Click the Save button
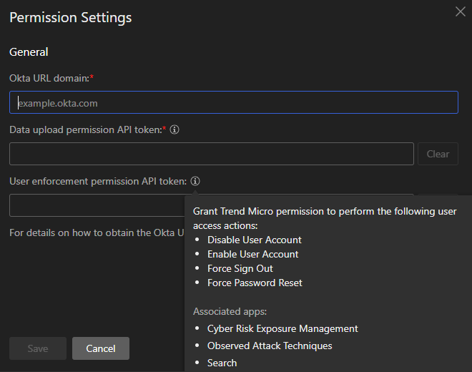The width and height of the screenshot is (472, 372). pos(38,348)
